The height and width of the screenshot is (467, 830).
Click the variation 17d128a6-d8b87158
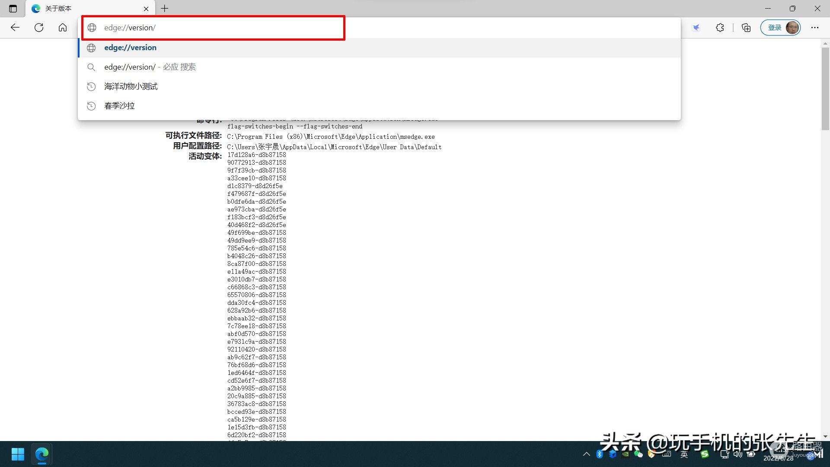257,155
